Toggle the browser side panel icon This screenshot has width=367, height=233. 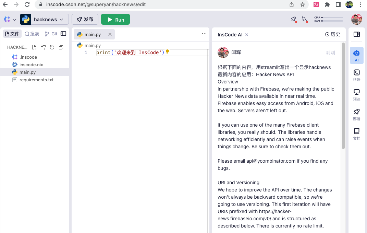(x=338, y=4)
